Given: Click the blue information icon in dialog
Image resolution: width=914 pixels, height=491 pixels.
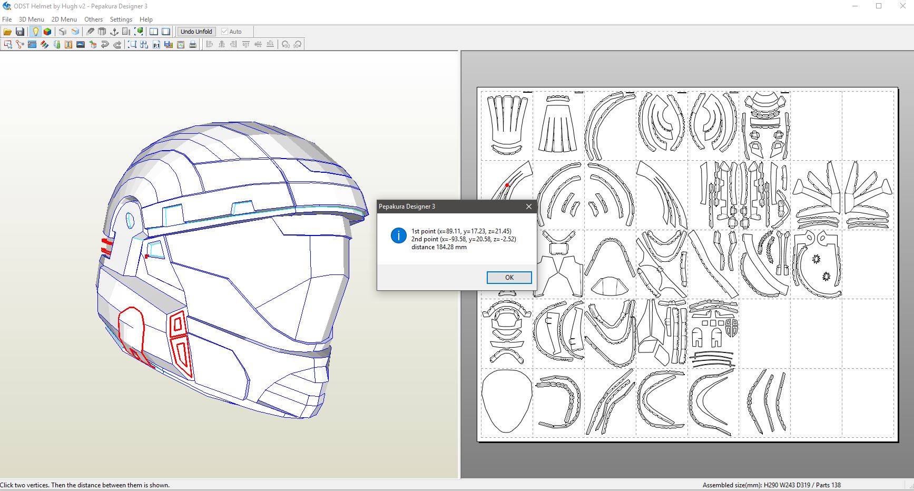Looking at the screenshot, I should (398, 235).
